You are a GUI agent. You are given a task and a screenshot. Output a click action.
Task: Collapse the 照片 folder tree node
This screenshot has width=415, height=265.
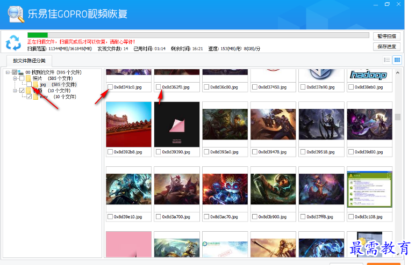tap(15, 78)
